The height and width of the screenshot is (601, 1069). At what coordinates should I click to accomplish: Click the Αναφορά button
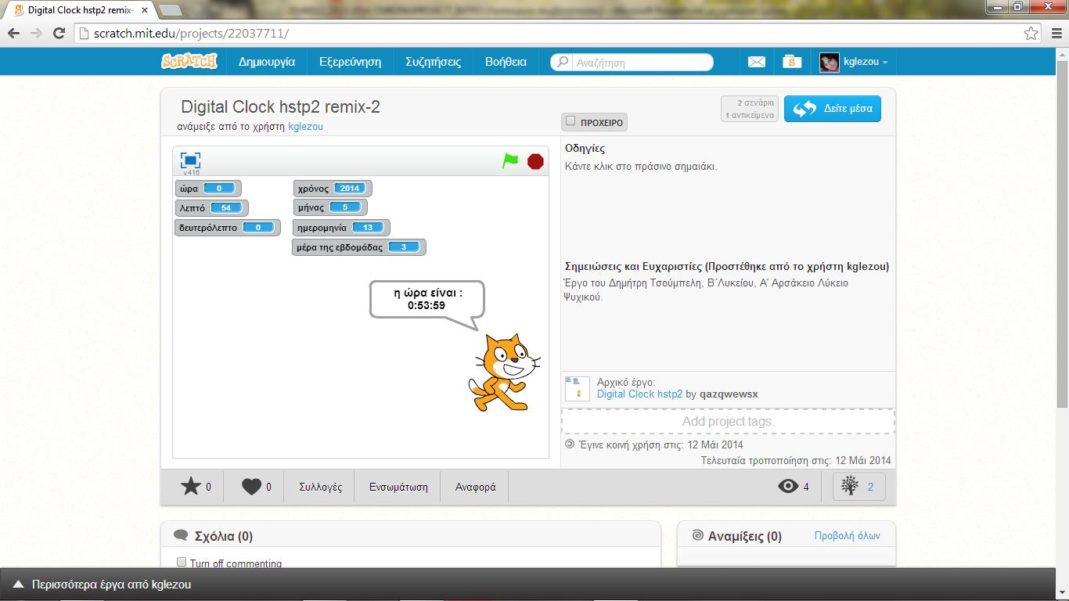[476, 487]
